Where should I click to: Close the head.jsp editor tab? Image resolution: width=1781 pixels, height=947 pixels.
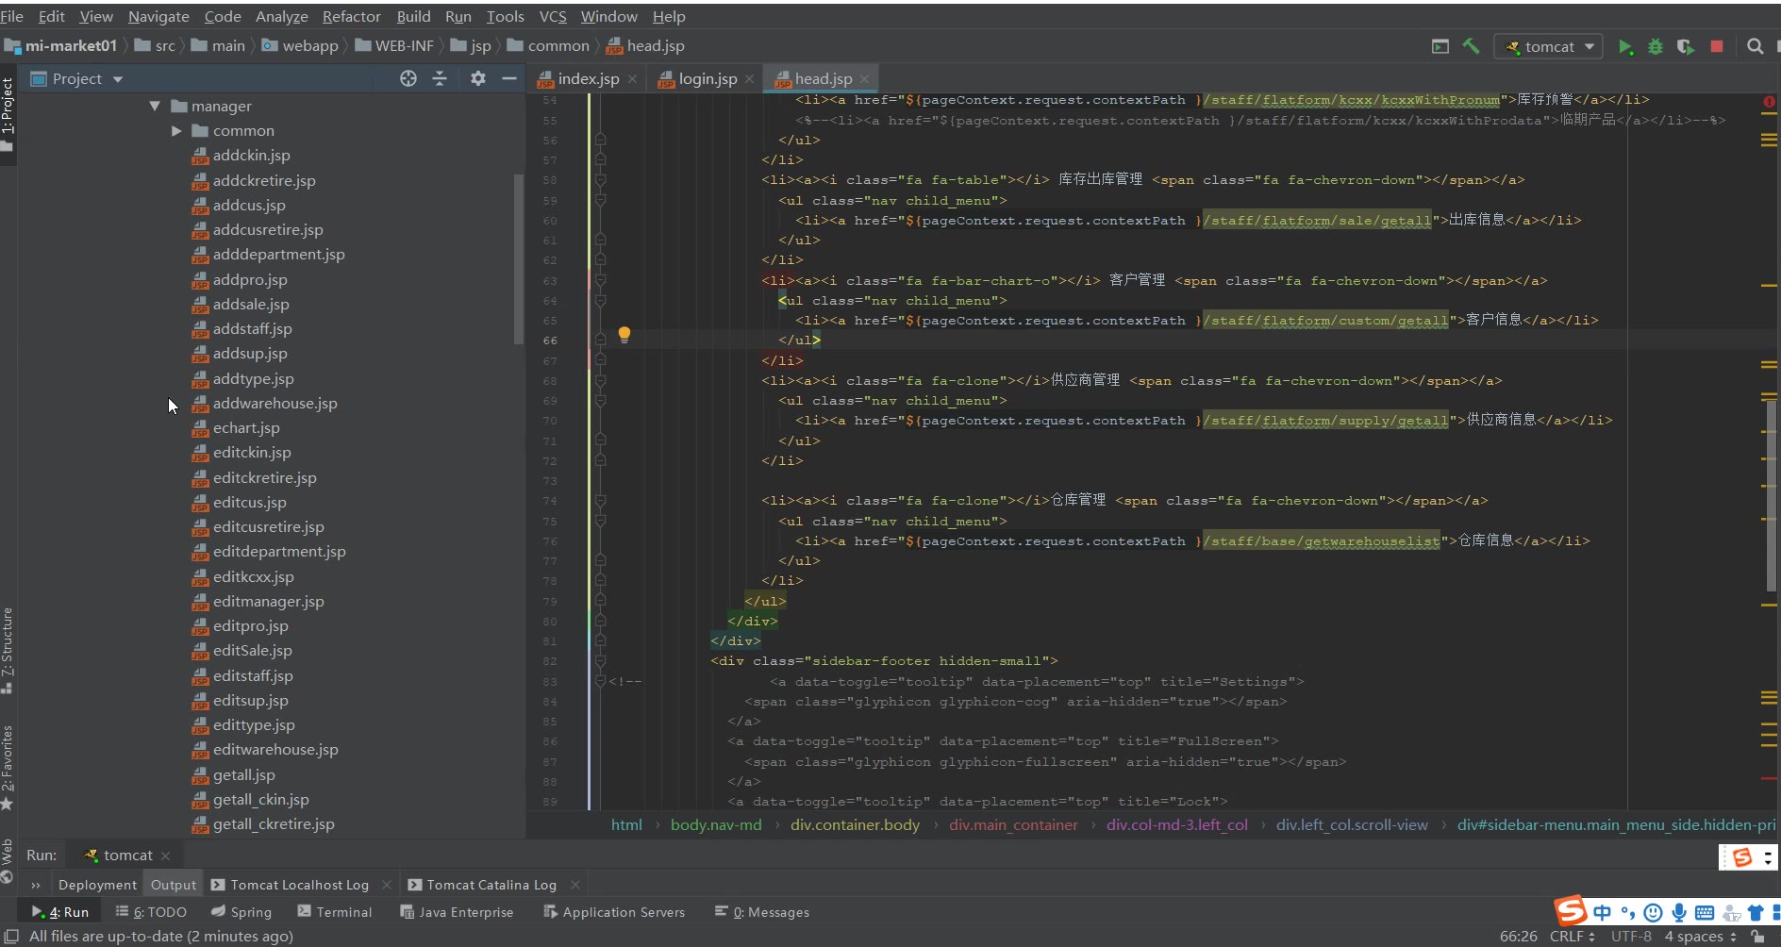(x=864, y=79)
